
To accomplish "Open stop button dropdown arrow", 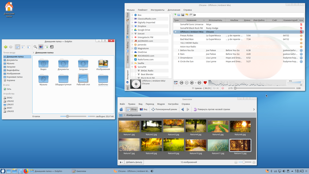I will point(196,83).
